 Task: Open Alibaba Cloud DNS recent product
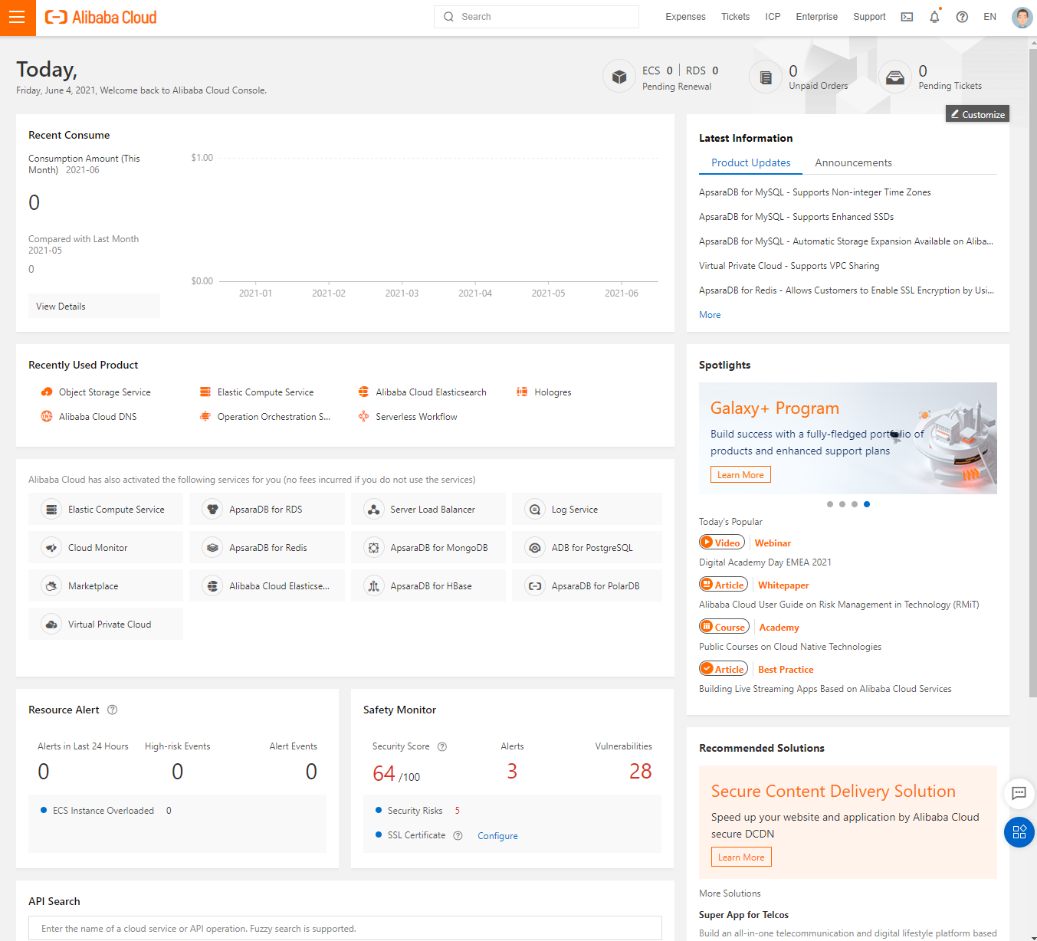(x=89, y=417)
